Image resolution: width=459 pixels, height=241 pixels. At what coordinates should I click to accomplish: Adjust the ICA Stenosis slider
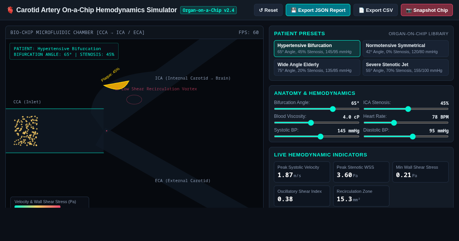coord(406,109)
